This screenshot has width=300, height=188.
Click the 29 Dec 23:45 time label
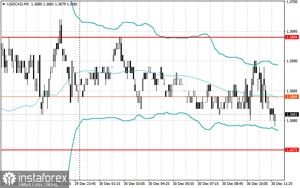click(85, 183)
